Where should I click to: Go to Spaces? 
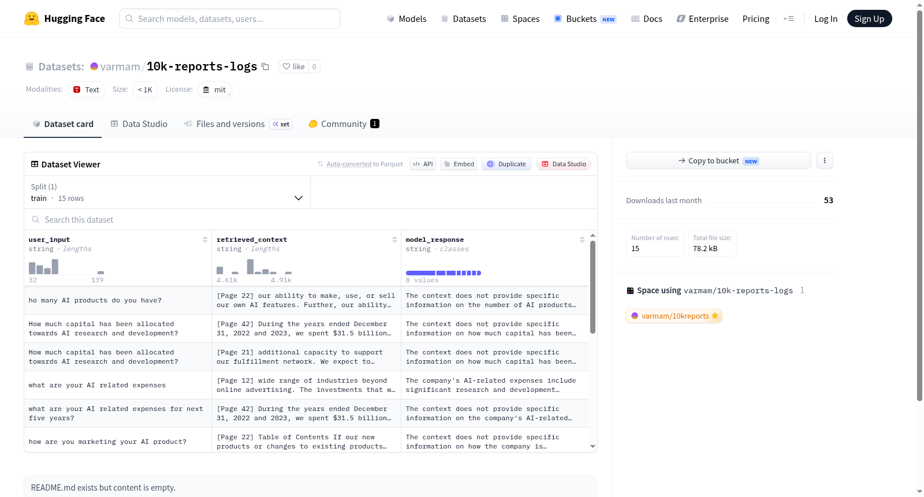pyautogui.click(x=520, y=18)
